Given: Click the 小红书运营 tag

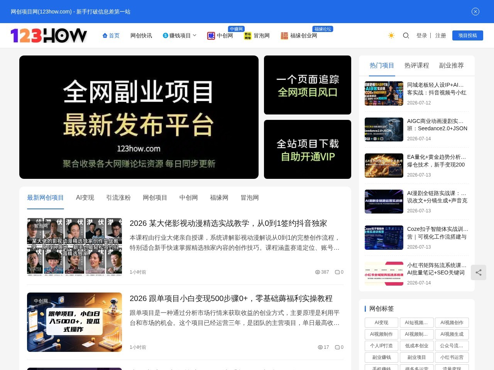Looking at the screenshot, I should [x=452, y=357].
